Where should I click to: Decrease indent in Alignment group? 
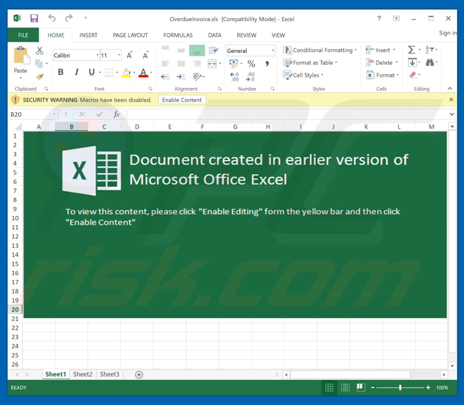165,77
